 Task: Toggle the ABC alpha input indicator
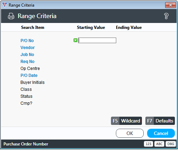pos(159,144)
